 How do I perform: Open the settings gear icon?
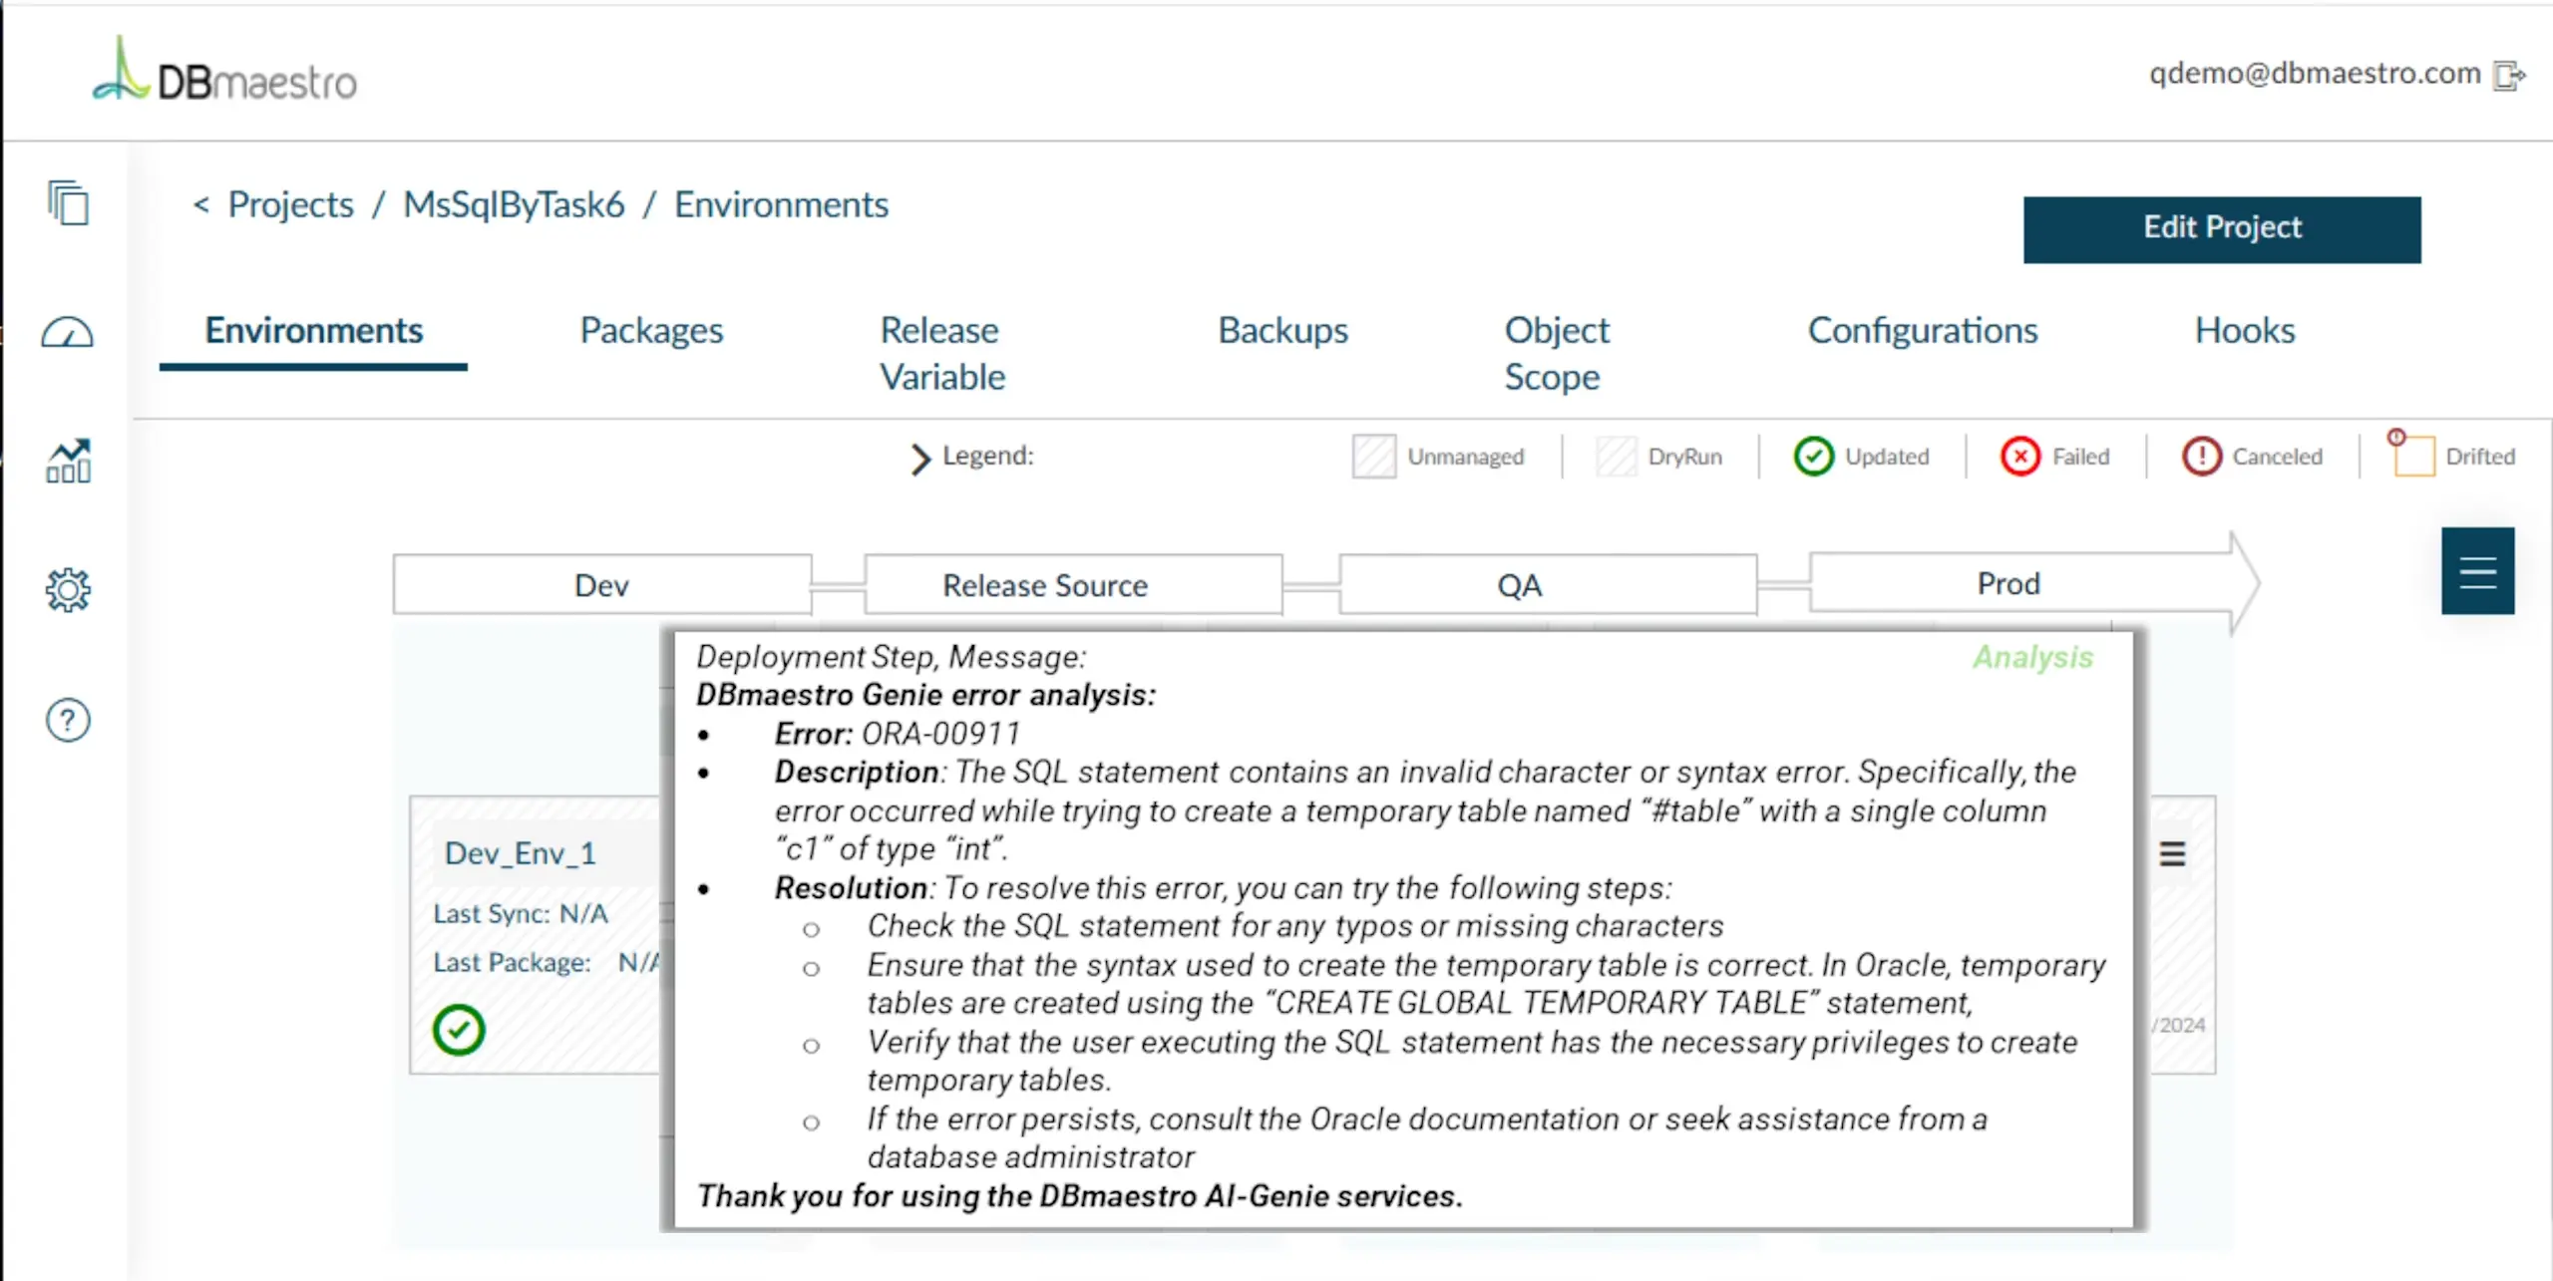(68, 590)
